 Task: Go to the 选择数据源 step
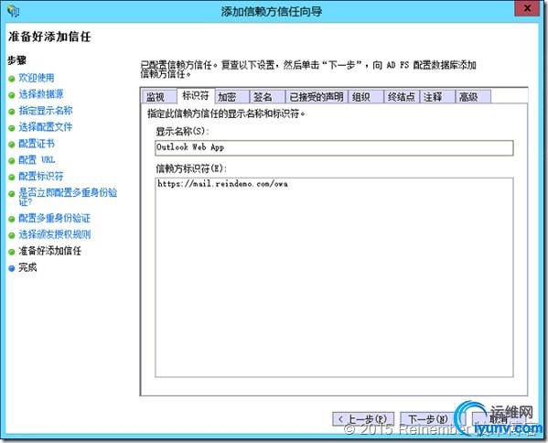click(x=41, y=94)
